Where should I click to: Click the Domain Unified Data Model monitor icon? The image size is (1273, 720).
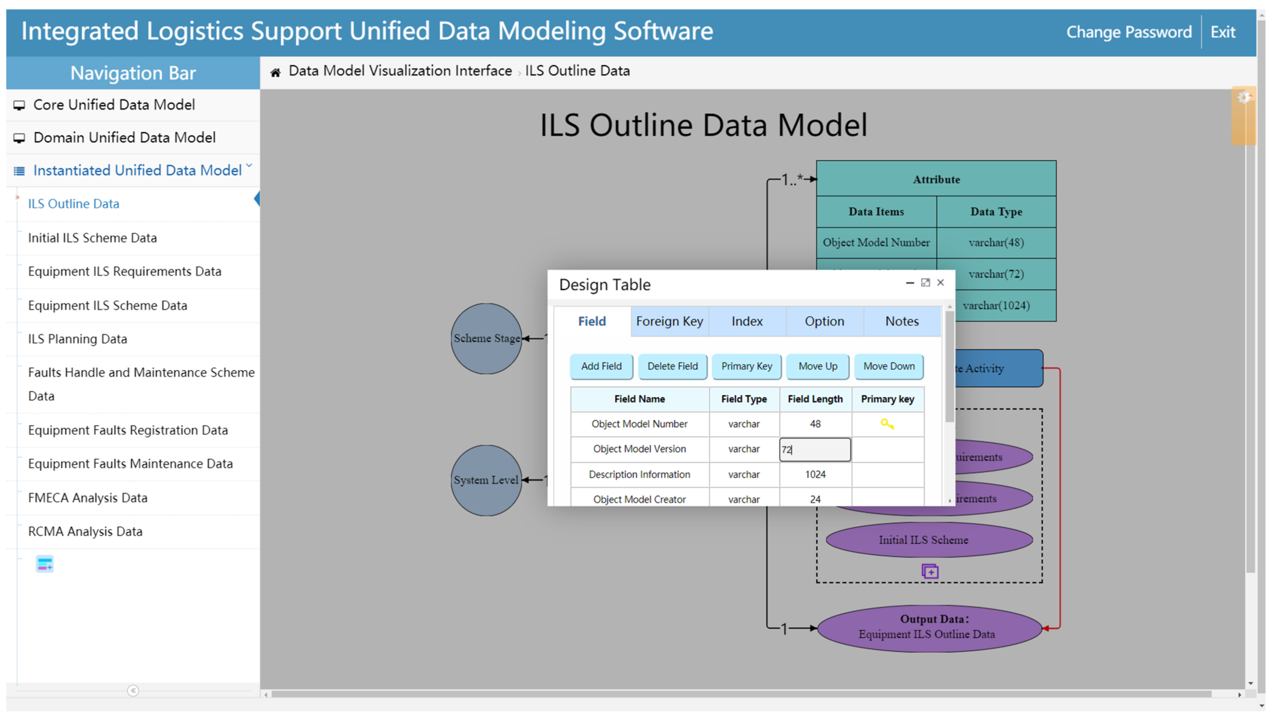point(19,138)
